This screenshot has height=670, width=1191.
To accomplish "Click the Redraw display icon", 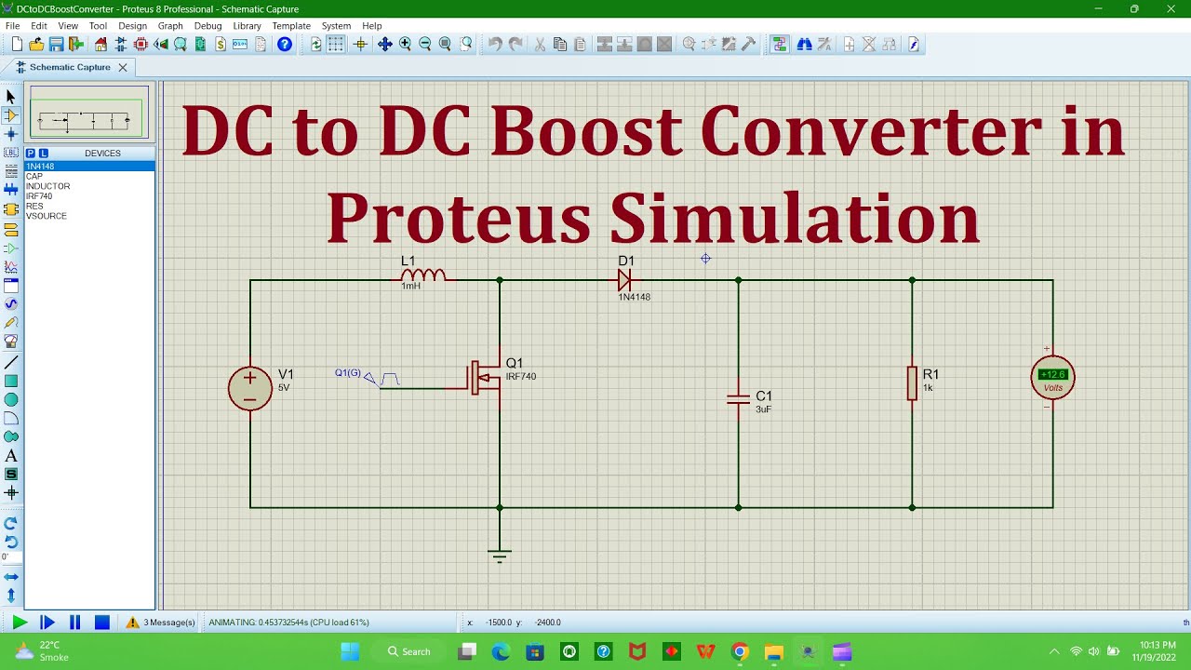I will coord(315,44).
